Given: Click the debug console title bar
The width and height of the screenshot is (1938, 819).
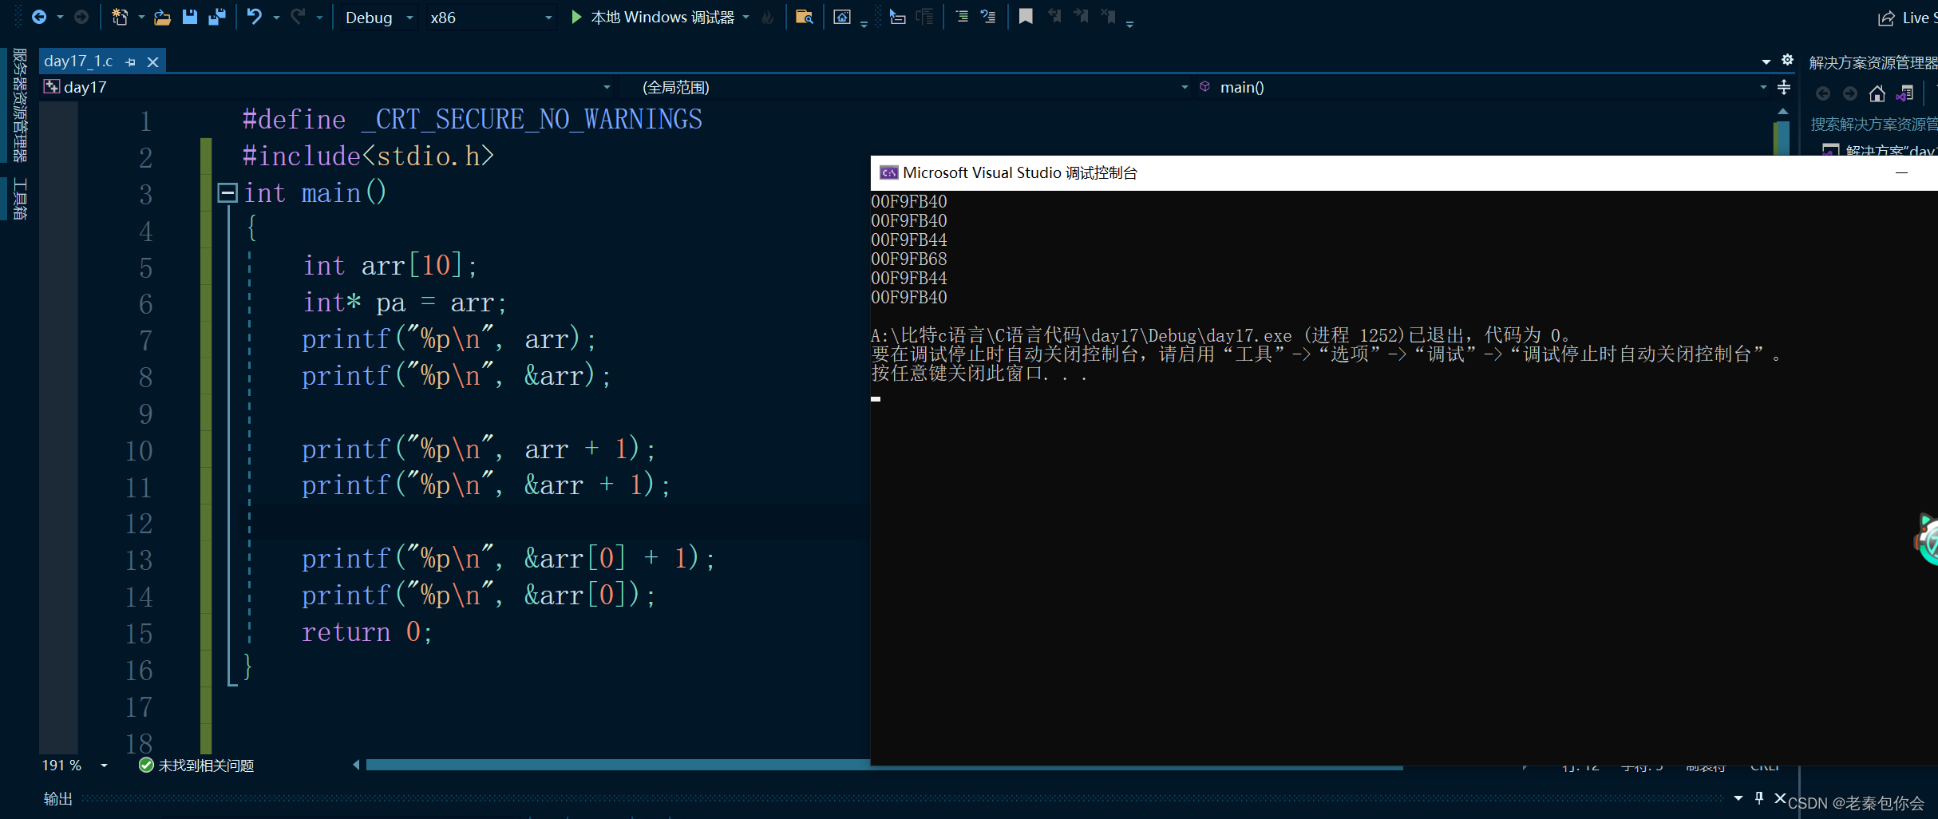Looking at the screenshot, I should pyautogui.click(x=1404, y=172).
